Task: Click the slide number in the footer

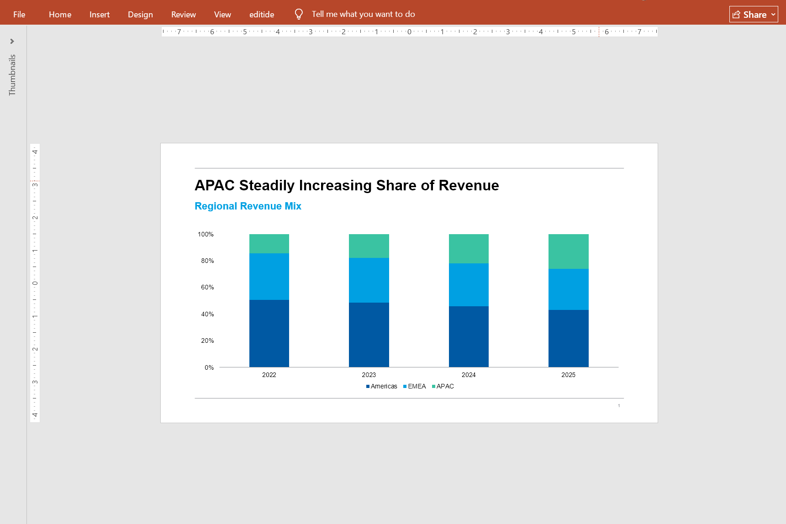Action: (619, 405)
